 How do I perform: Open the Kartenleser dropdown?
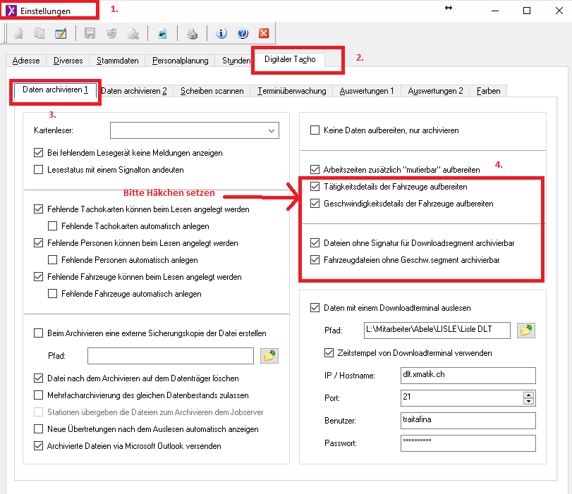pyautogui.click(x=271, y=130)
